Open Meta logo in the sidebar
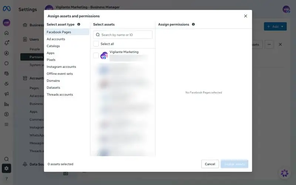This screenshot has height=185, width=296. (x=7, y=9)
